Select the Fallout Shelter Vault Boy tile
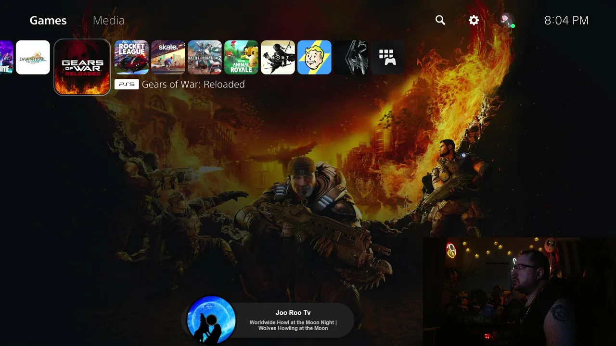The image size is (616, 346). coord(314,57)
